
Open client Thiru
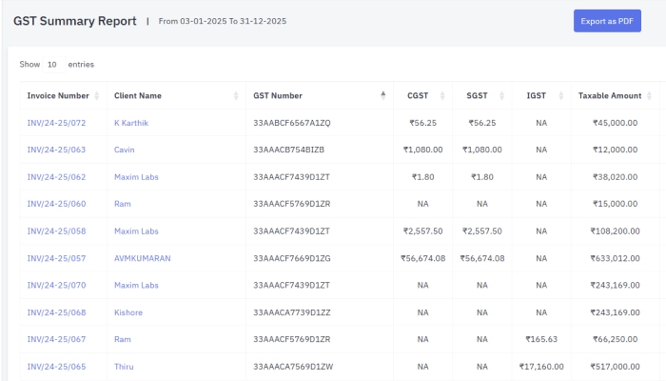(x=125, y=367)
